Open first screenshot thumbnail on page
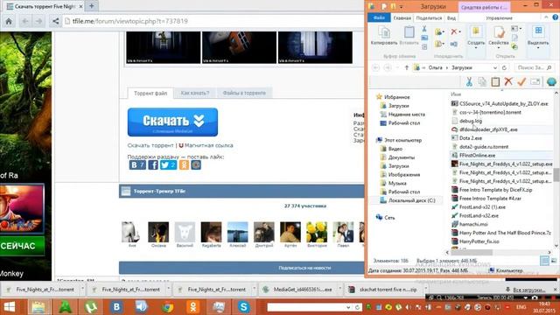 164,47
